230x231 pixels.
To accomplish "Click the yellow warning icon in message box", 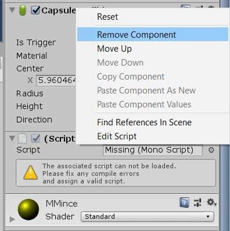I will (30, 172).
